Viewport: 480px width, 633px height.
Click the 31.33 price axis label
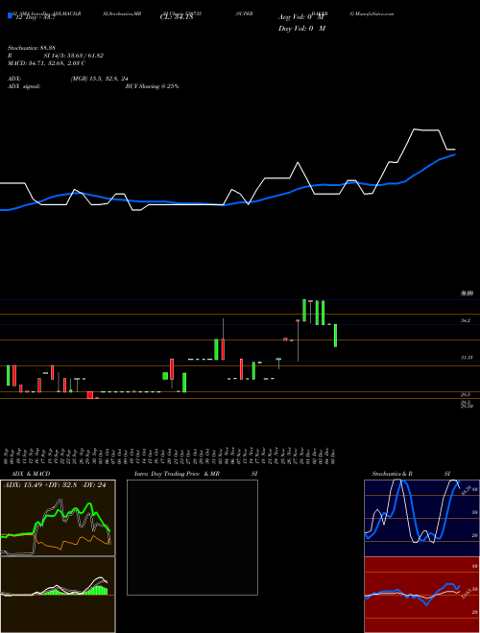point(467,358)
